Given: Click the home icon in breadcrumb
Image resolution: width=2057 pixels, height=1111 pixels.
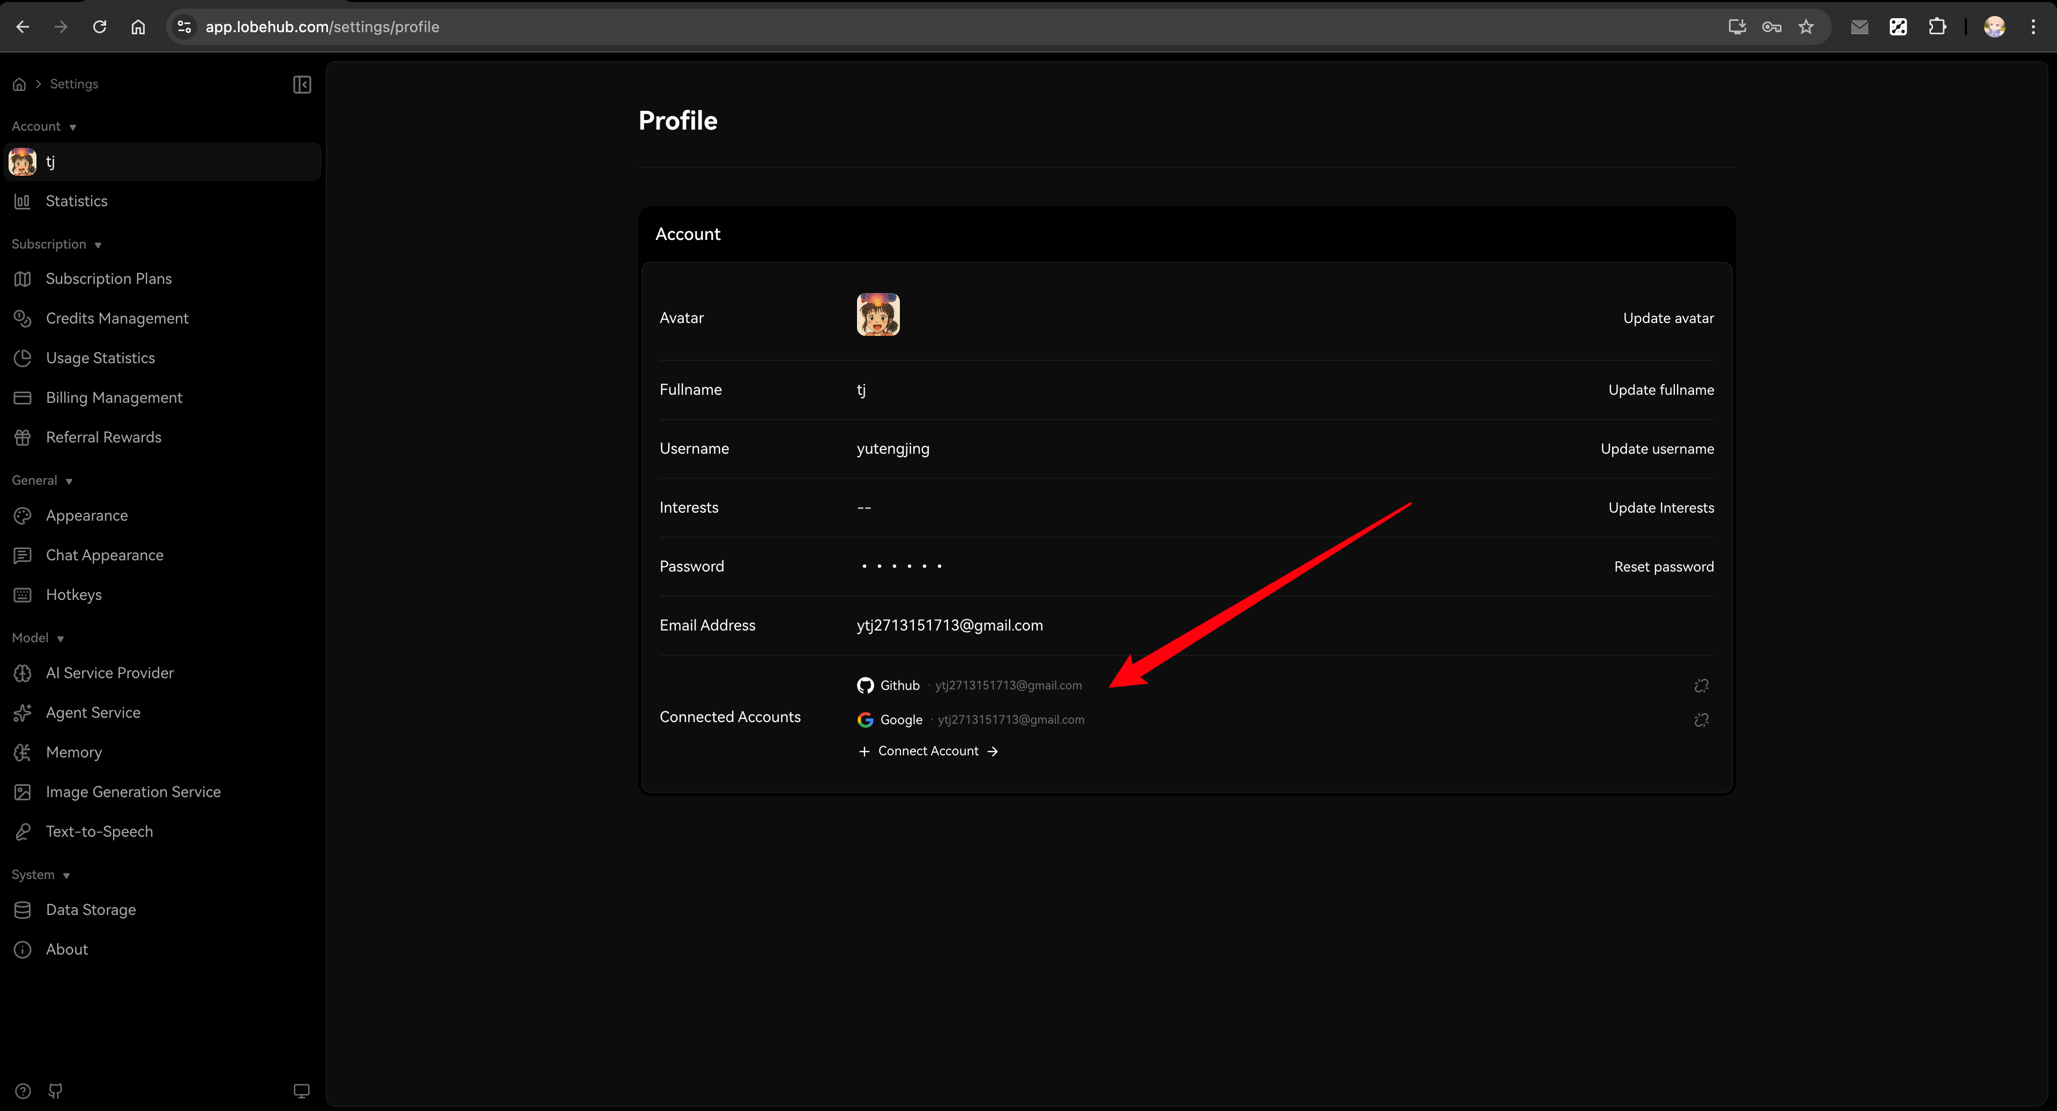Looking at the screenshot, I should (x=20, y=85).
